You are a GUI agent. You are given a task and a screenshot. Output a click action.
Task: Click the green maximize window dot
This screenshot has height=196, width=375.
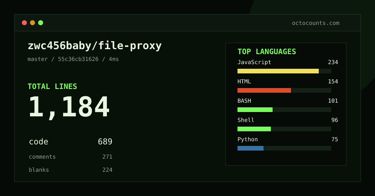click(x=41, y=23)
